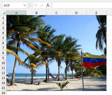Select row 10 header
The image size is (112, 95).
(3, 63)
